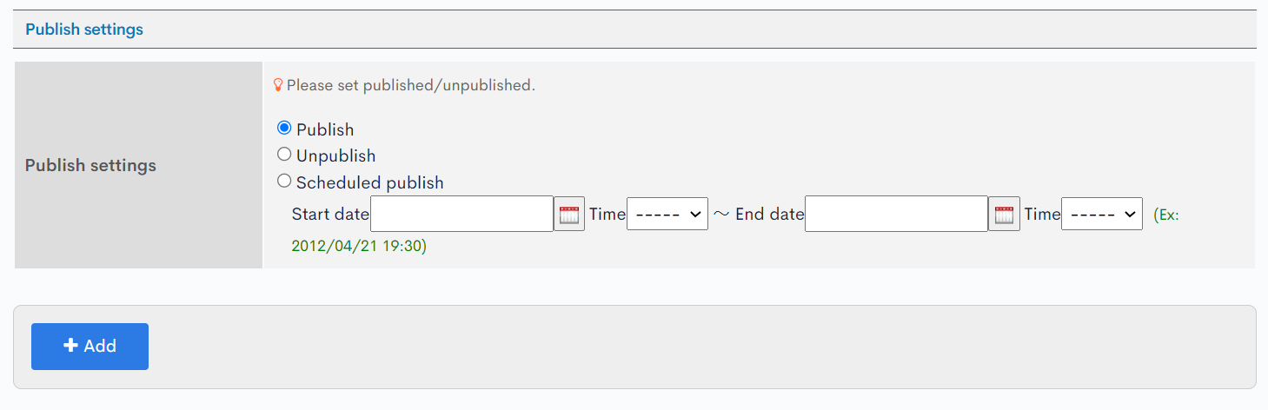This screenshot has width=1268, height=410.
Task: Select the Publish radio button
Action: click(x=284, y=128)
